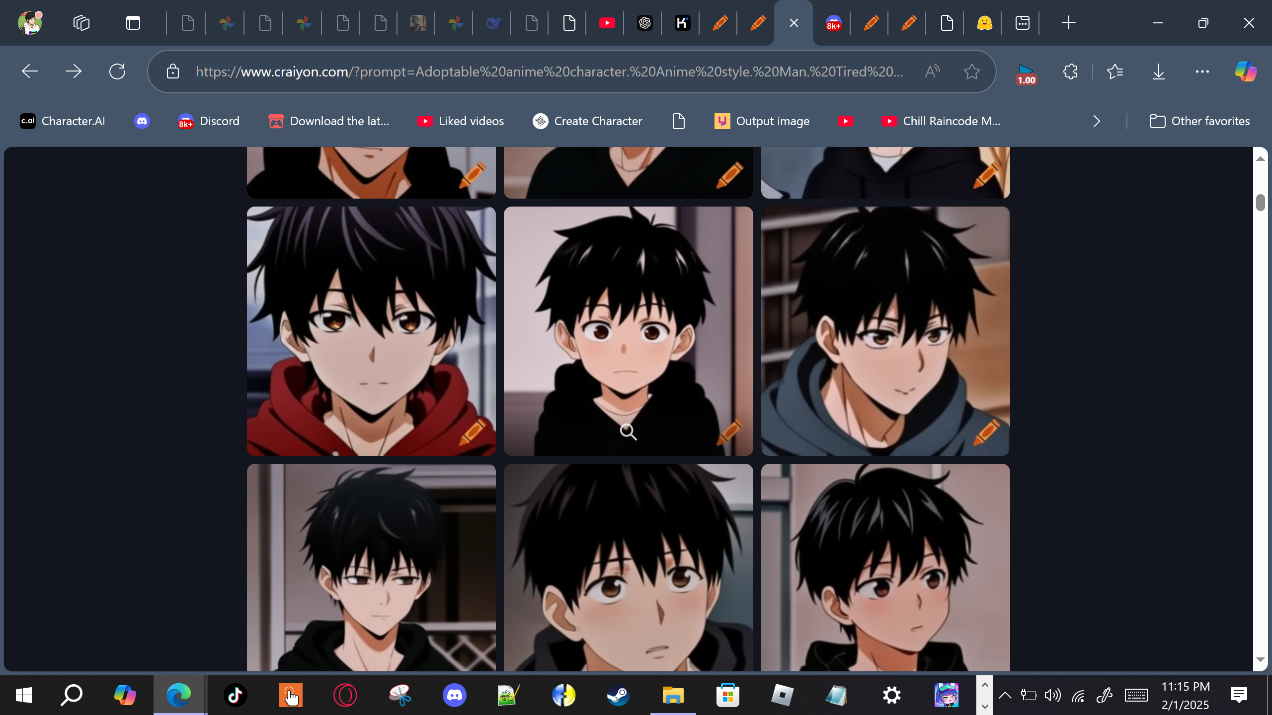Open the browser Extensions puzzle icon
The image size is (1272, 715).
point(1070,71)
